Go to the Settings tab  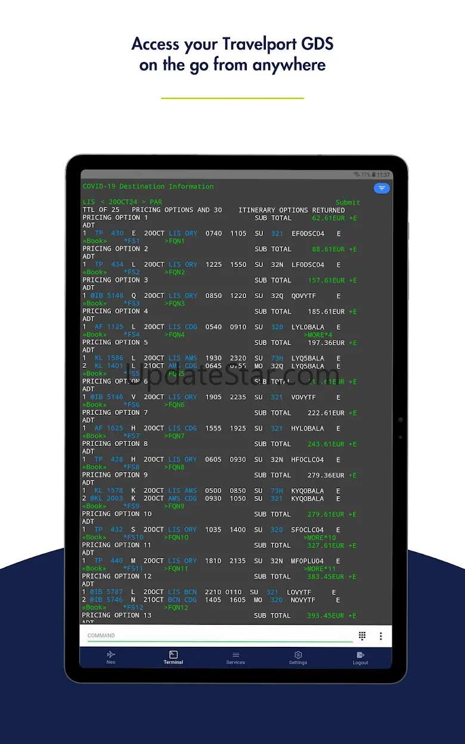298,658
